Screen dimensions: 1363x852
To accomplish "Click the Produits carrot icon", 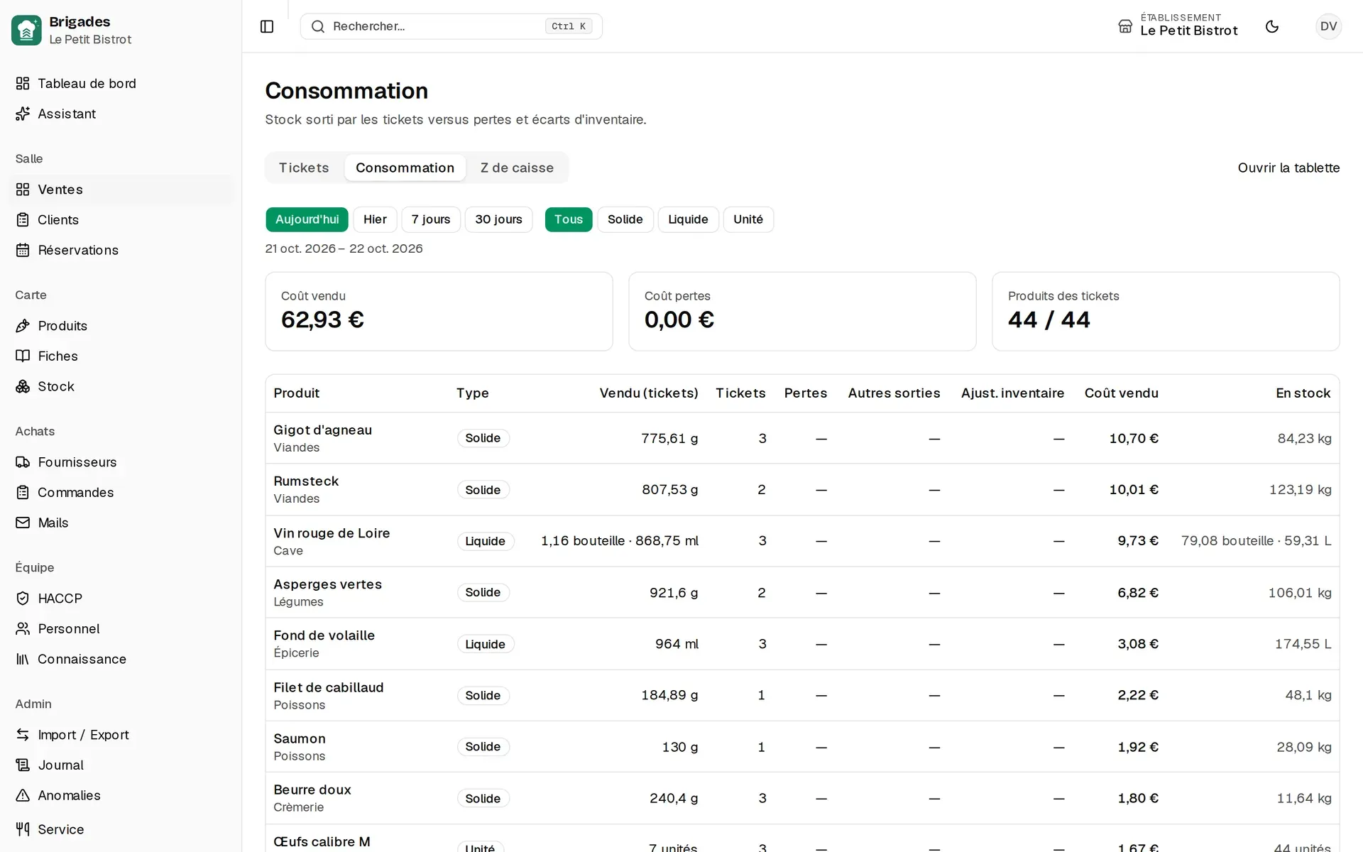I will (x=23, y=326).
